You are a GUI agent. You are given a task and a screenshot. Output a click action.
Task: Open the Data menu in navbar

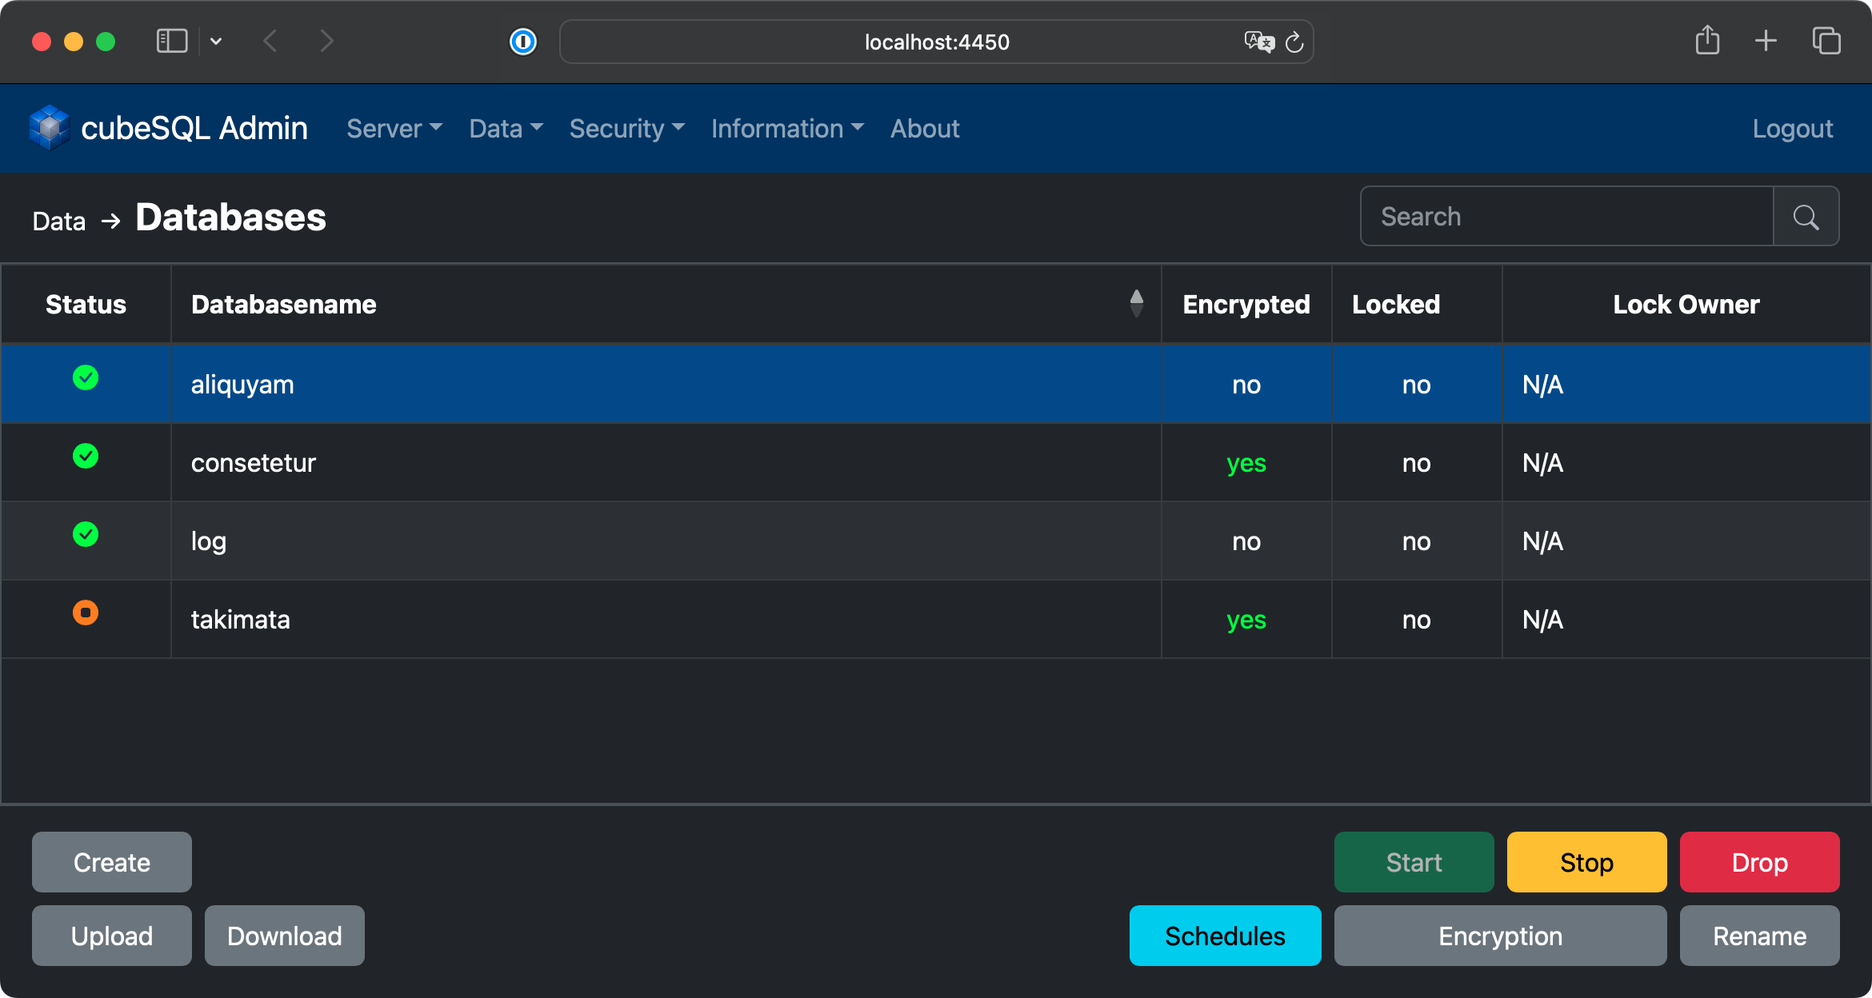pyautogui.click(x=506, y=129)
